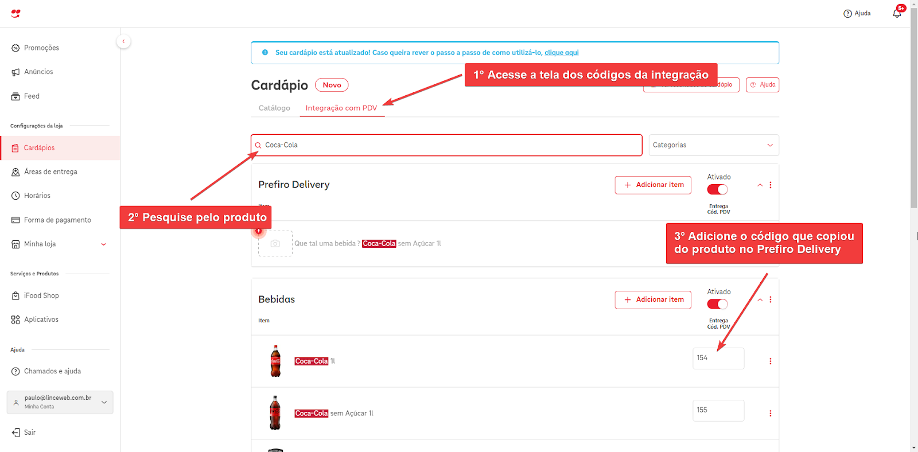Collapse the sidebar with arrow button
The height and width of the screenshot is (452, 918).
(123, 41)
